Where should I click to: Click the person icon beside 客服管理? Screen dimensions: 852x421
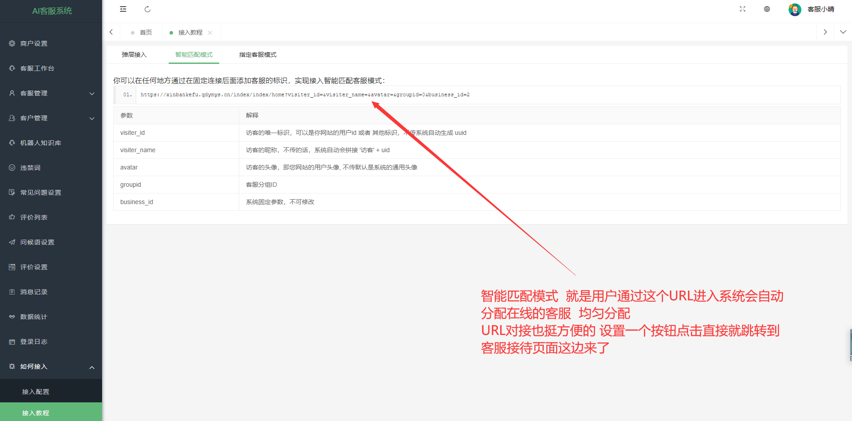[12, 93]
